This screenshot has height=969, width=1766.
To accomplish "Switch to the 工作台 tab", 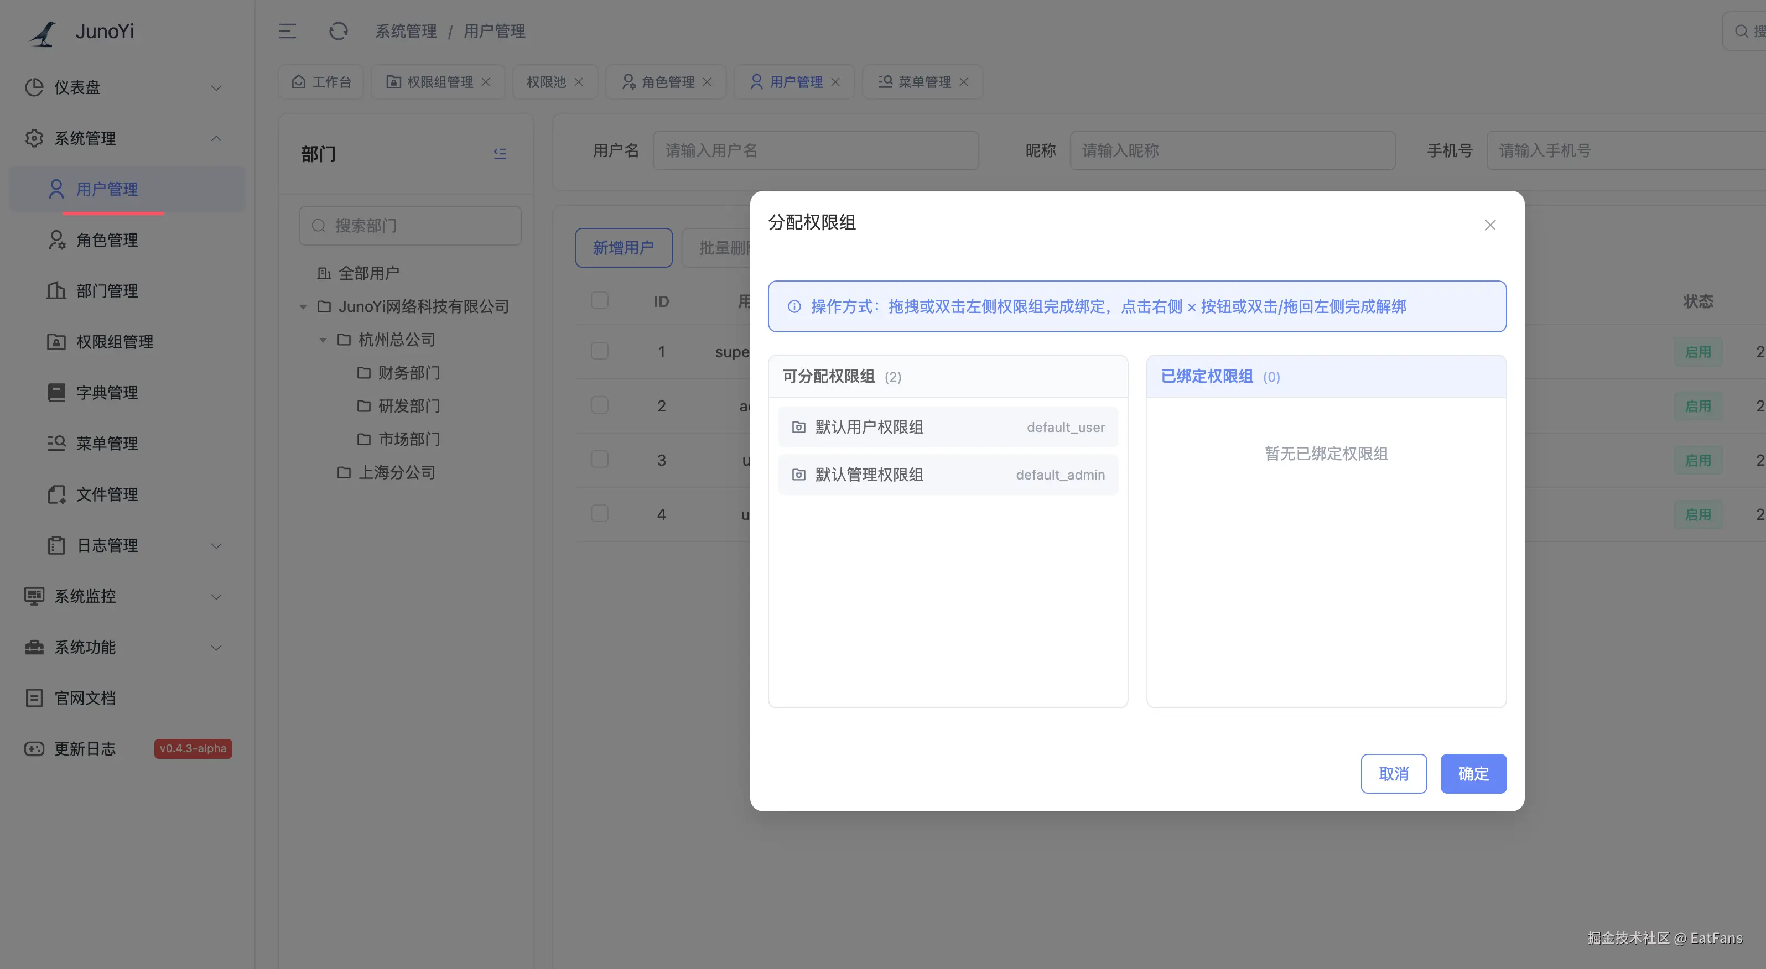I will [x=321, y=81].
